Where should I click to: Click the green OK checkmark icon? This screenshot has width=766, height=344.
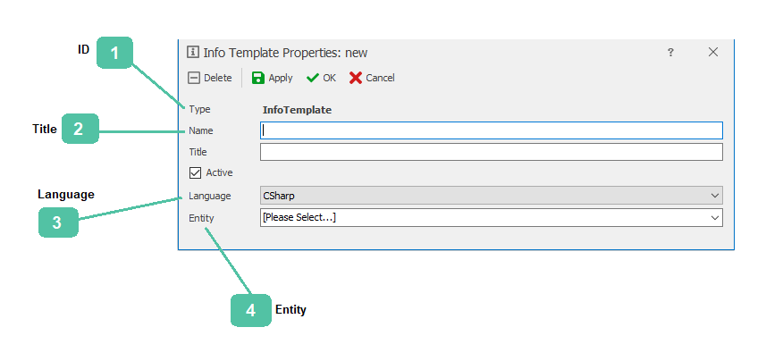(313, 78)
